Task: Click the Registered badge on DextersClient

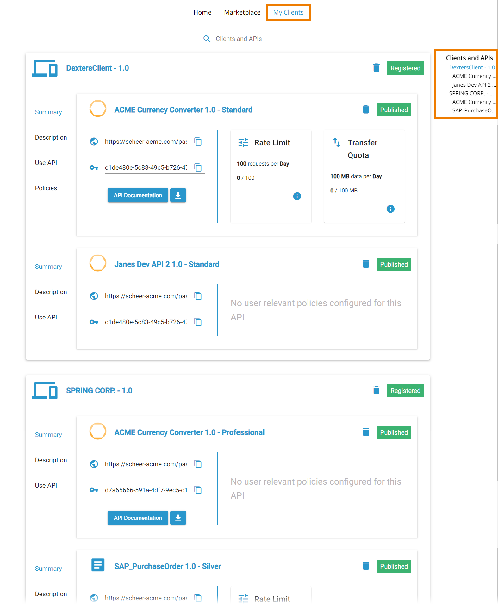Action: [x=405, y=68]
